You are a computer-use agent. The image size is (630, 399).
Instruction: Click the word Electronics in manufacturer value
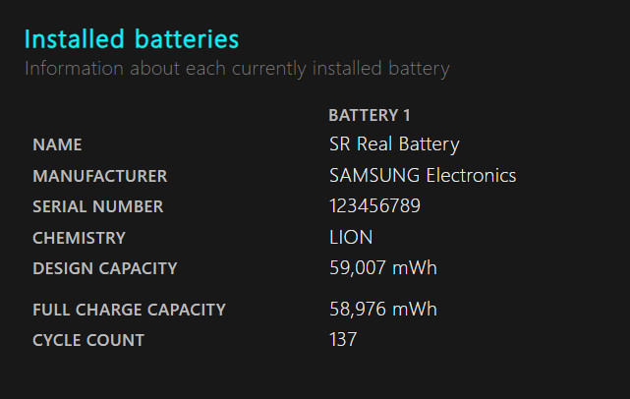[x=471, y=176]
